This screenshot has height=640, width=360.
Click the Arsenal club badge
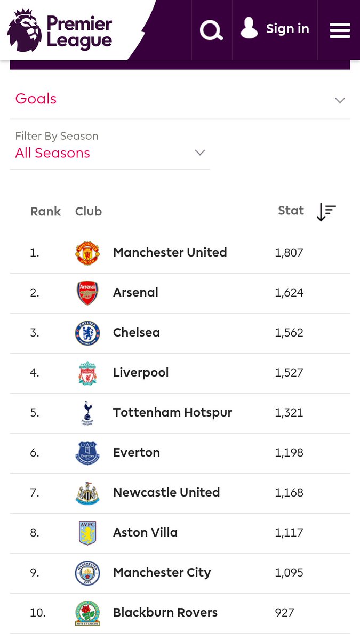tap(87, 293)
